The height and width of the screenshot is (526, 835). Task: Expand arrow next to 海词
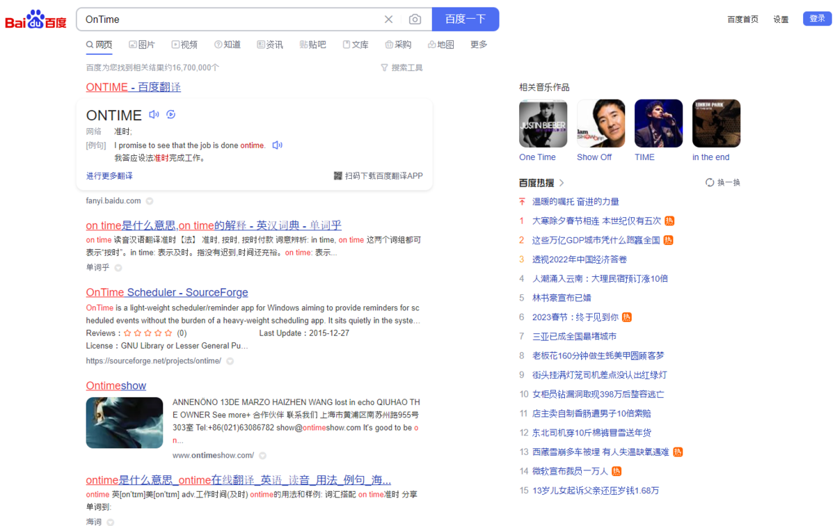110,523
